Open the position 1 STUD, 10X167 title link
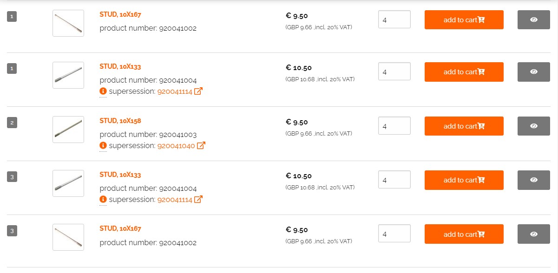 [120, 14]
